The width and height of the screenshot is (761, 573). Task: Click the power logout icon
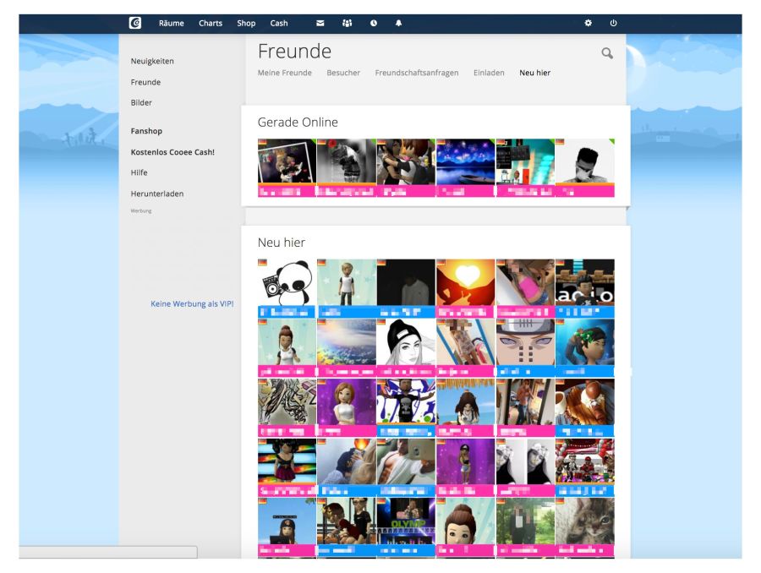(614, 23)
